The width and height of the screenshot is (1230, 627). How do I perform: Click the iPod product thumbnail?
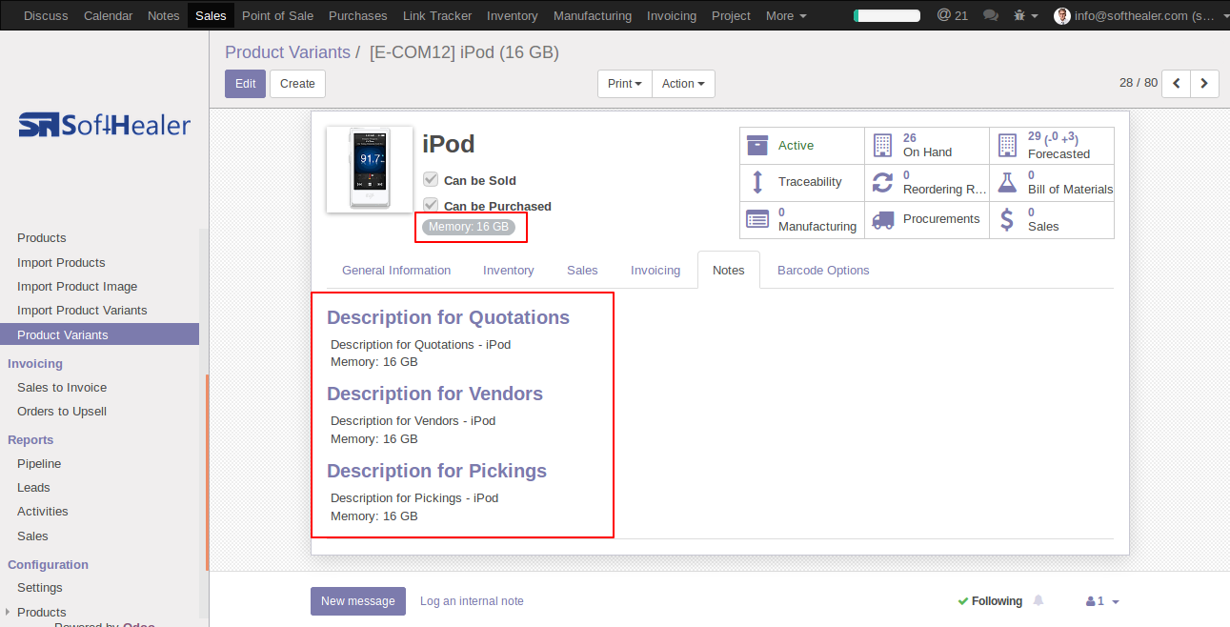pyautogui.click(x=370, y=170)
